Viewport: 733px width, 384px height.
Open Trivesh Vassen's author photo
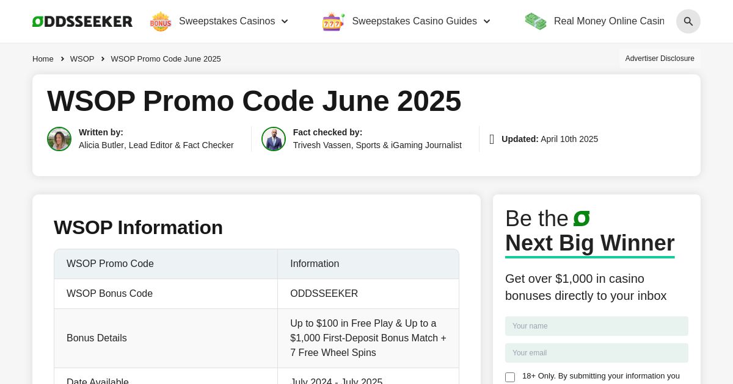(274, 139)
